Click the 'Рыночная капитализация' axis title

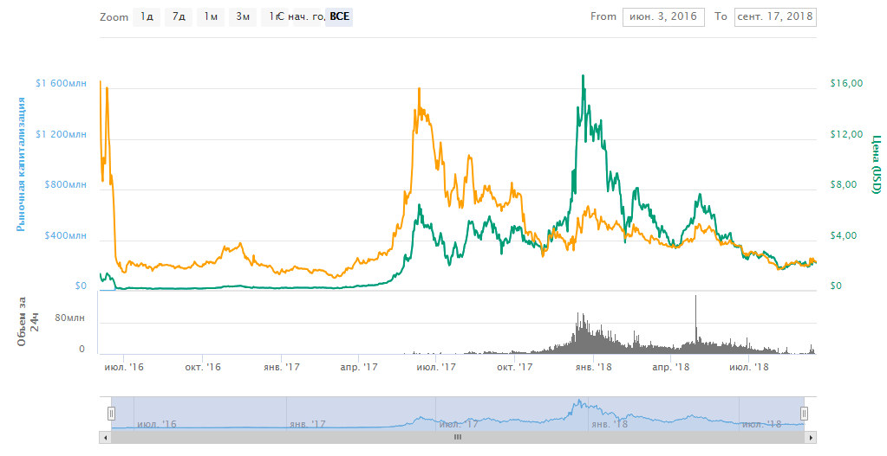21,164
